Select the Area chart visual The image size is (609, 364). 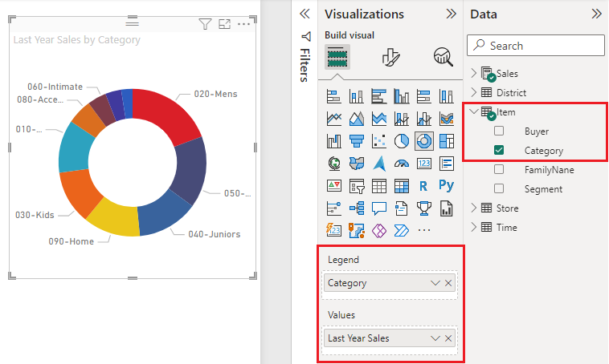pyautogui.click(x=356, y=119)
